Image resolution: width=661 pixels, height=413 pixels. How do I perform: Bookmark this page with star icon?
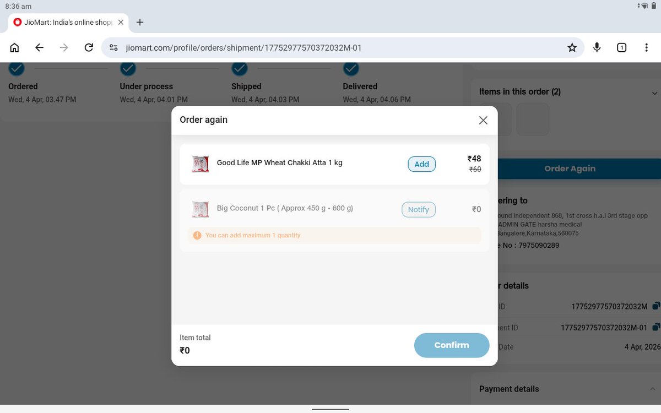click(x=572, y=48)
